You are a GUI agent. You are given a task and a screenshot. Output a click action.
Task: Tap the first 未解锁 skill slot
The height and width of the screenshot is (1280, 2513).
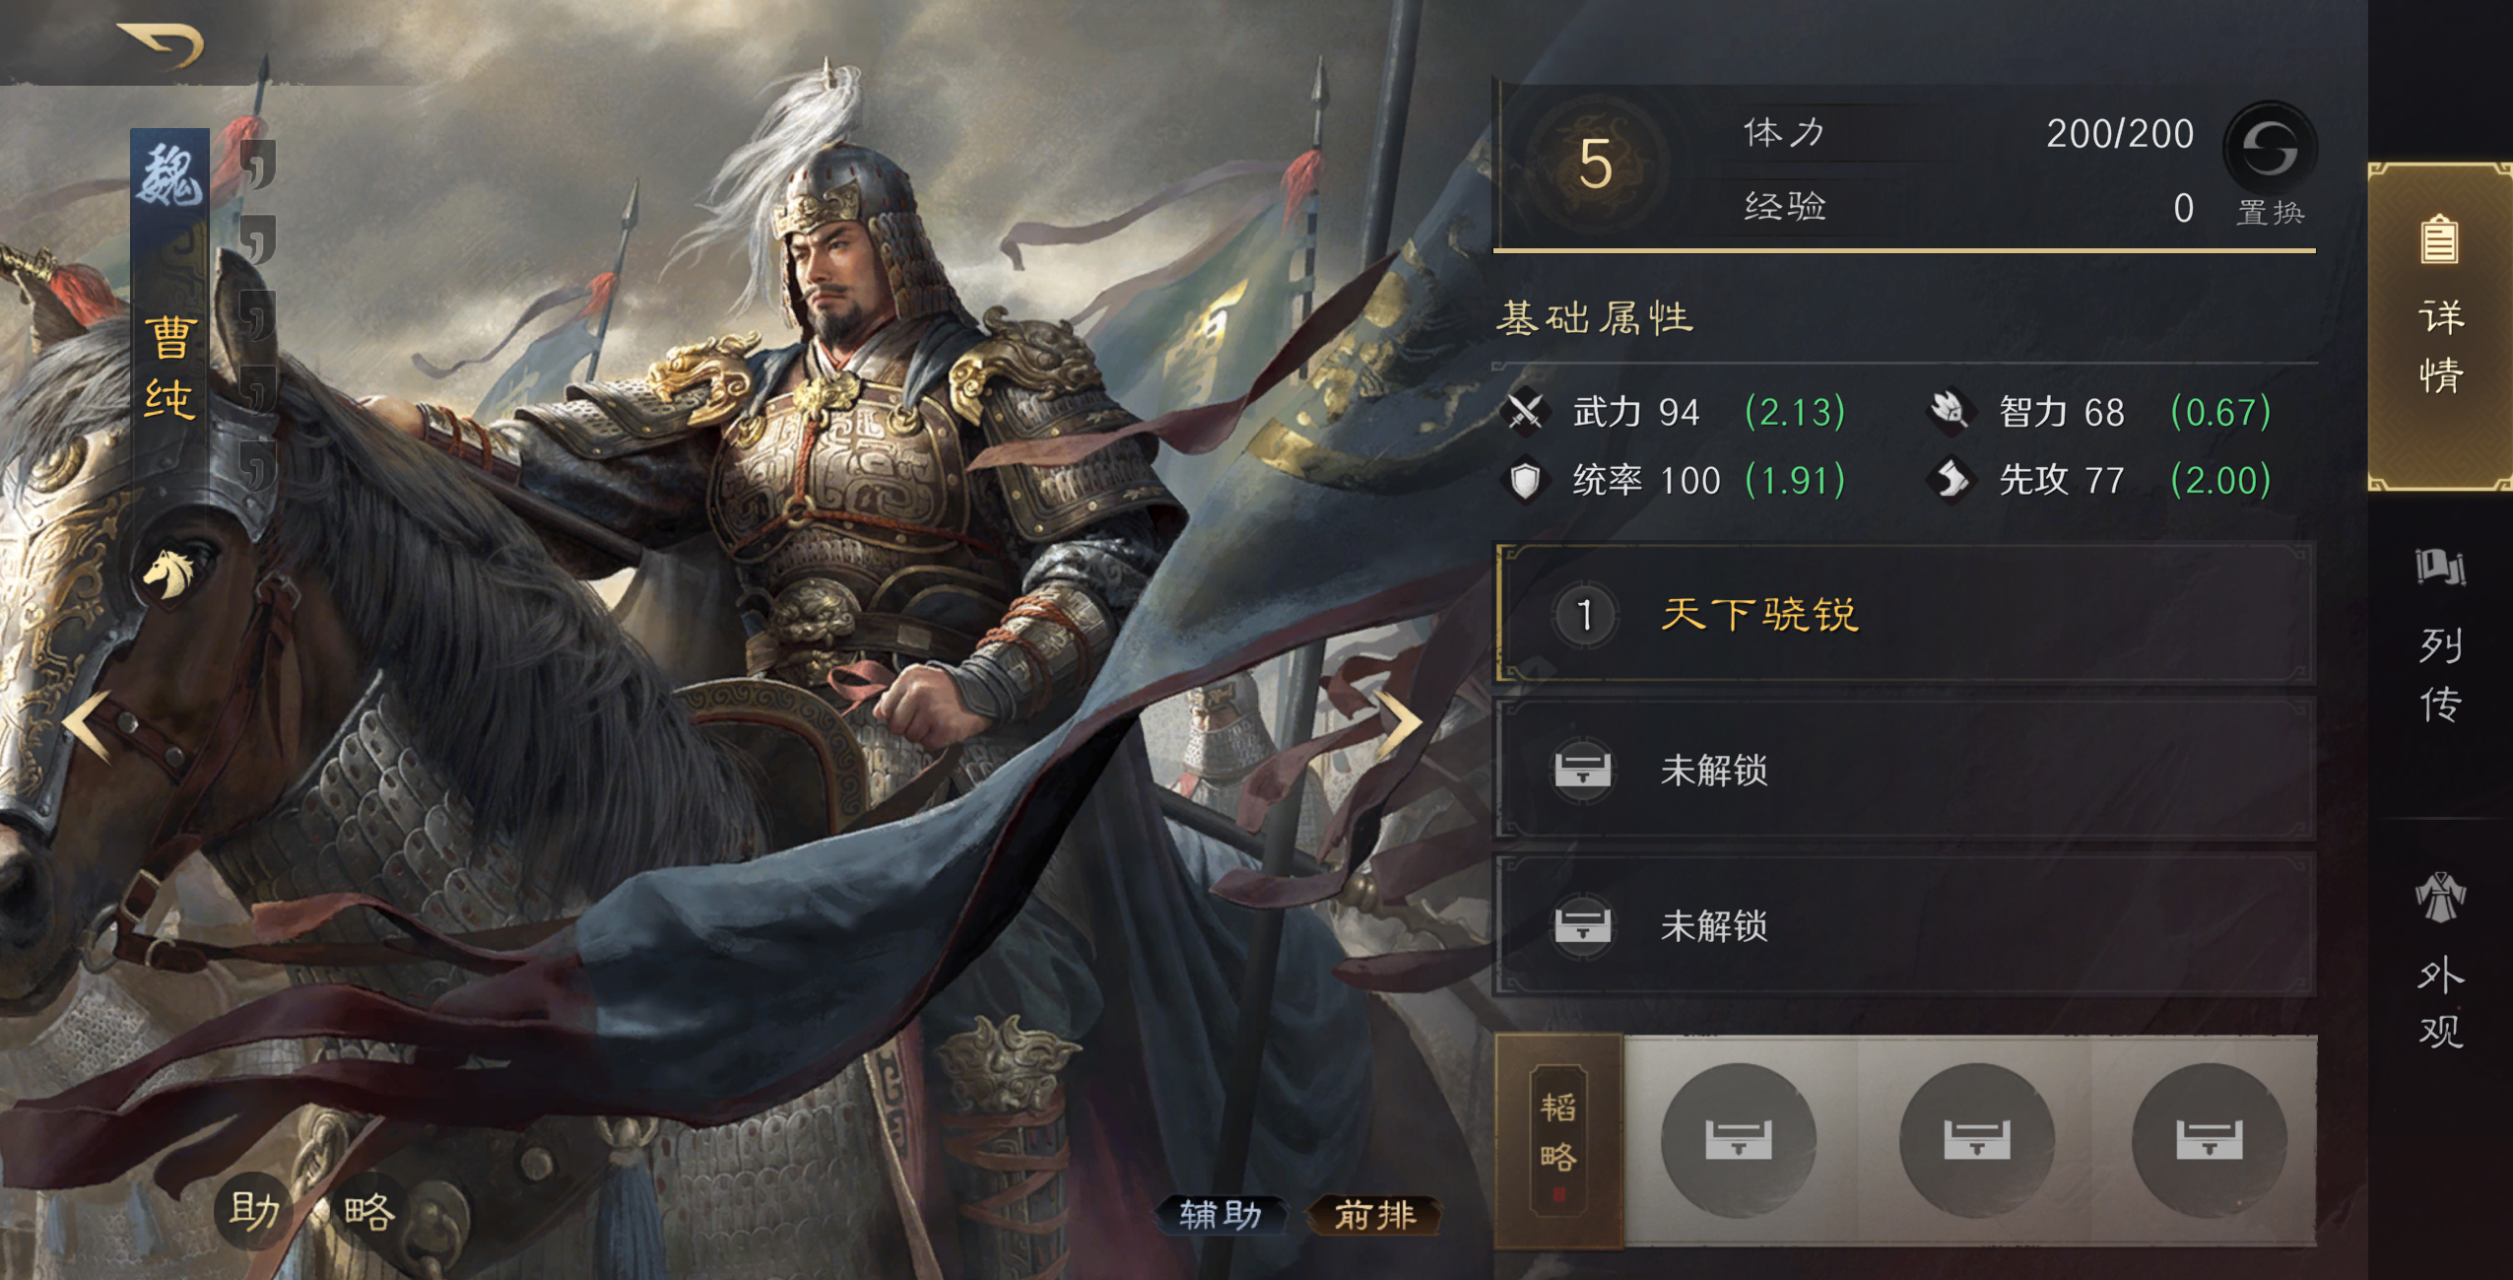click(1905, 770)
